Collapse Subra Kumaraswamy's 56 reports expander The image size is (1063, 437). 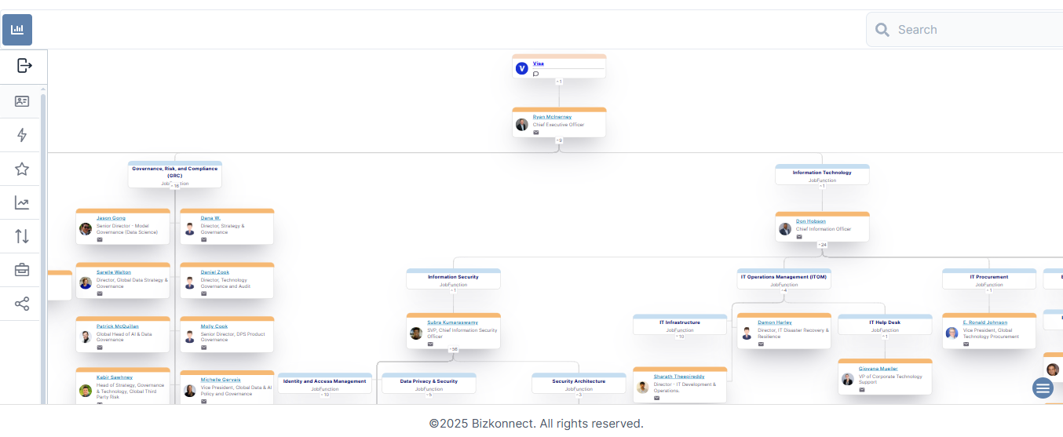point(453,350)
